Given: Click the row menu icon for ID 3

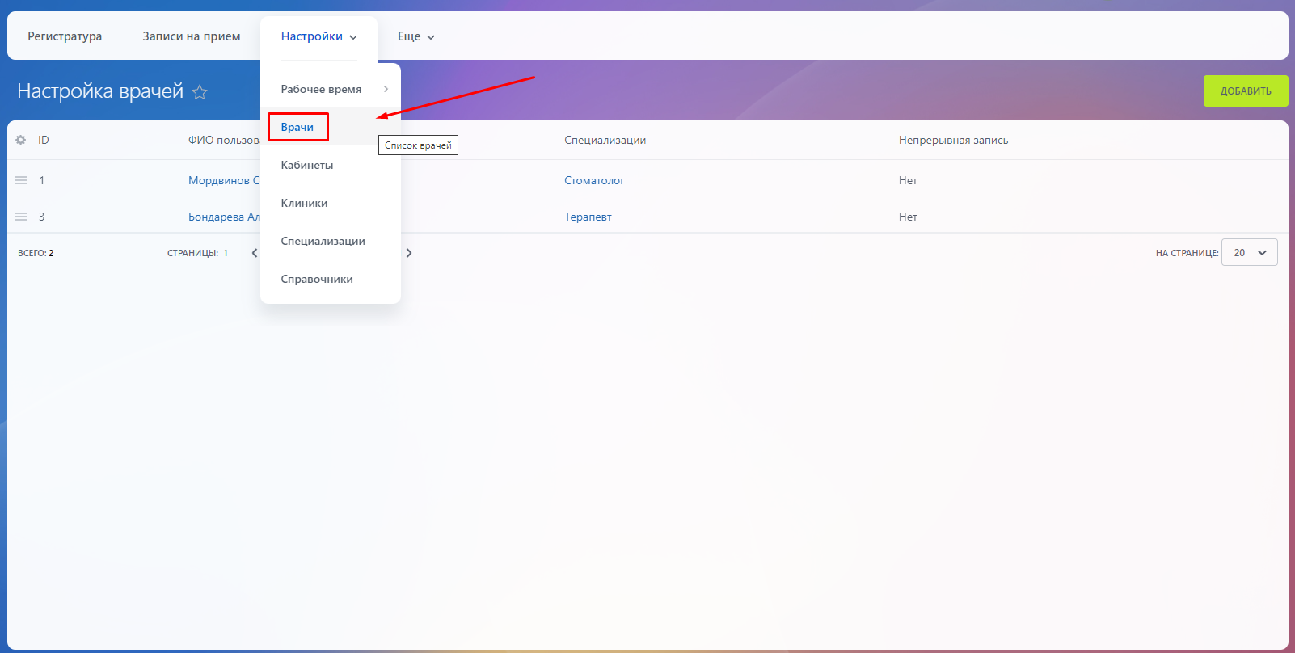Looking at the screenshot, I should pyautogui.click(x=21, y=217).
